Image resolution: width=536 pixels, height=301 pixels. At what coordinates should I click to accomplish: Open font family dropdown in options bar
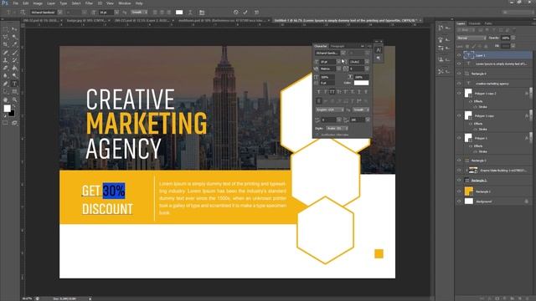click(x=60, y=13)
